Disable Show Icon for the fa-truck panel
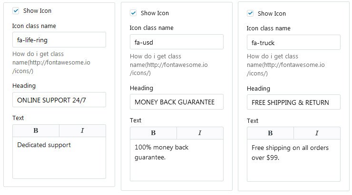This screenshot has height=195, width=352. coord(250,13)
